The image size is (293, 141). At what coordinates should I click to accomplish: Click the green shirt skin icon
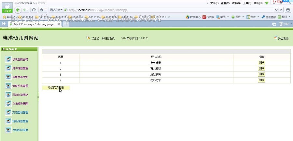[266, 3]
